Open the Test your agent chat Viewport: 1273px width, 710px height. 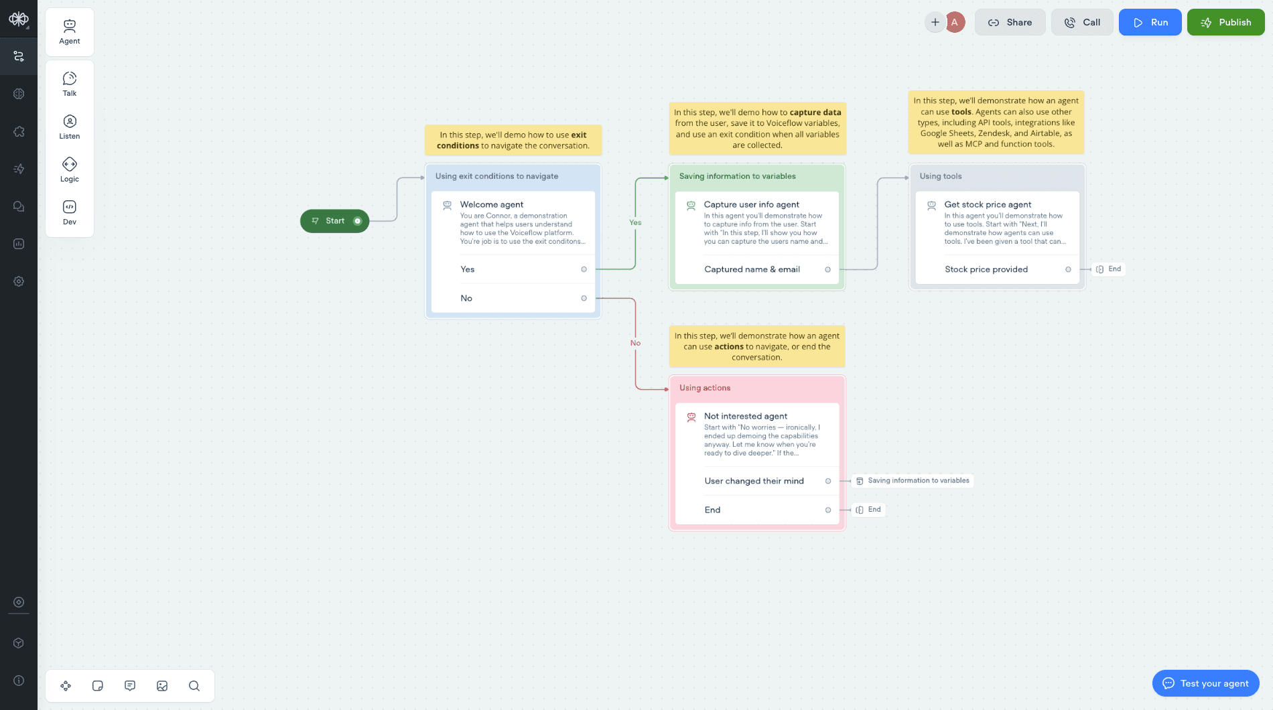click(x=1205, y=683)
